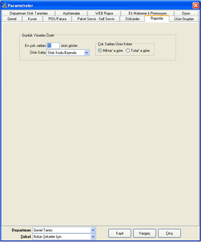Open the Departman combo box
The width and height of the screenshot is (201, 242).
click(x=93, y=230)
